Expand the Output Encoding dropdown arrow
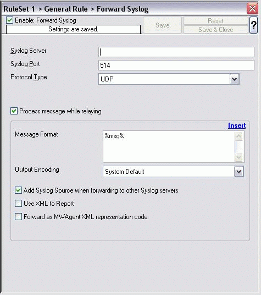Viewport: 261px width, 295px height. pyautogui.click(x=238, y=171)
